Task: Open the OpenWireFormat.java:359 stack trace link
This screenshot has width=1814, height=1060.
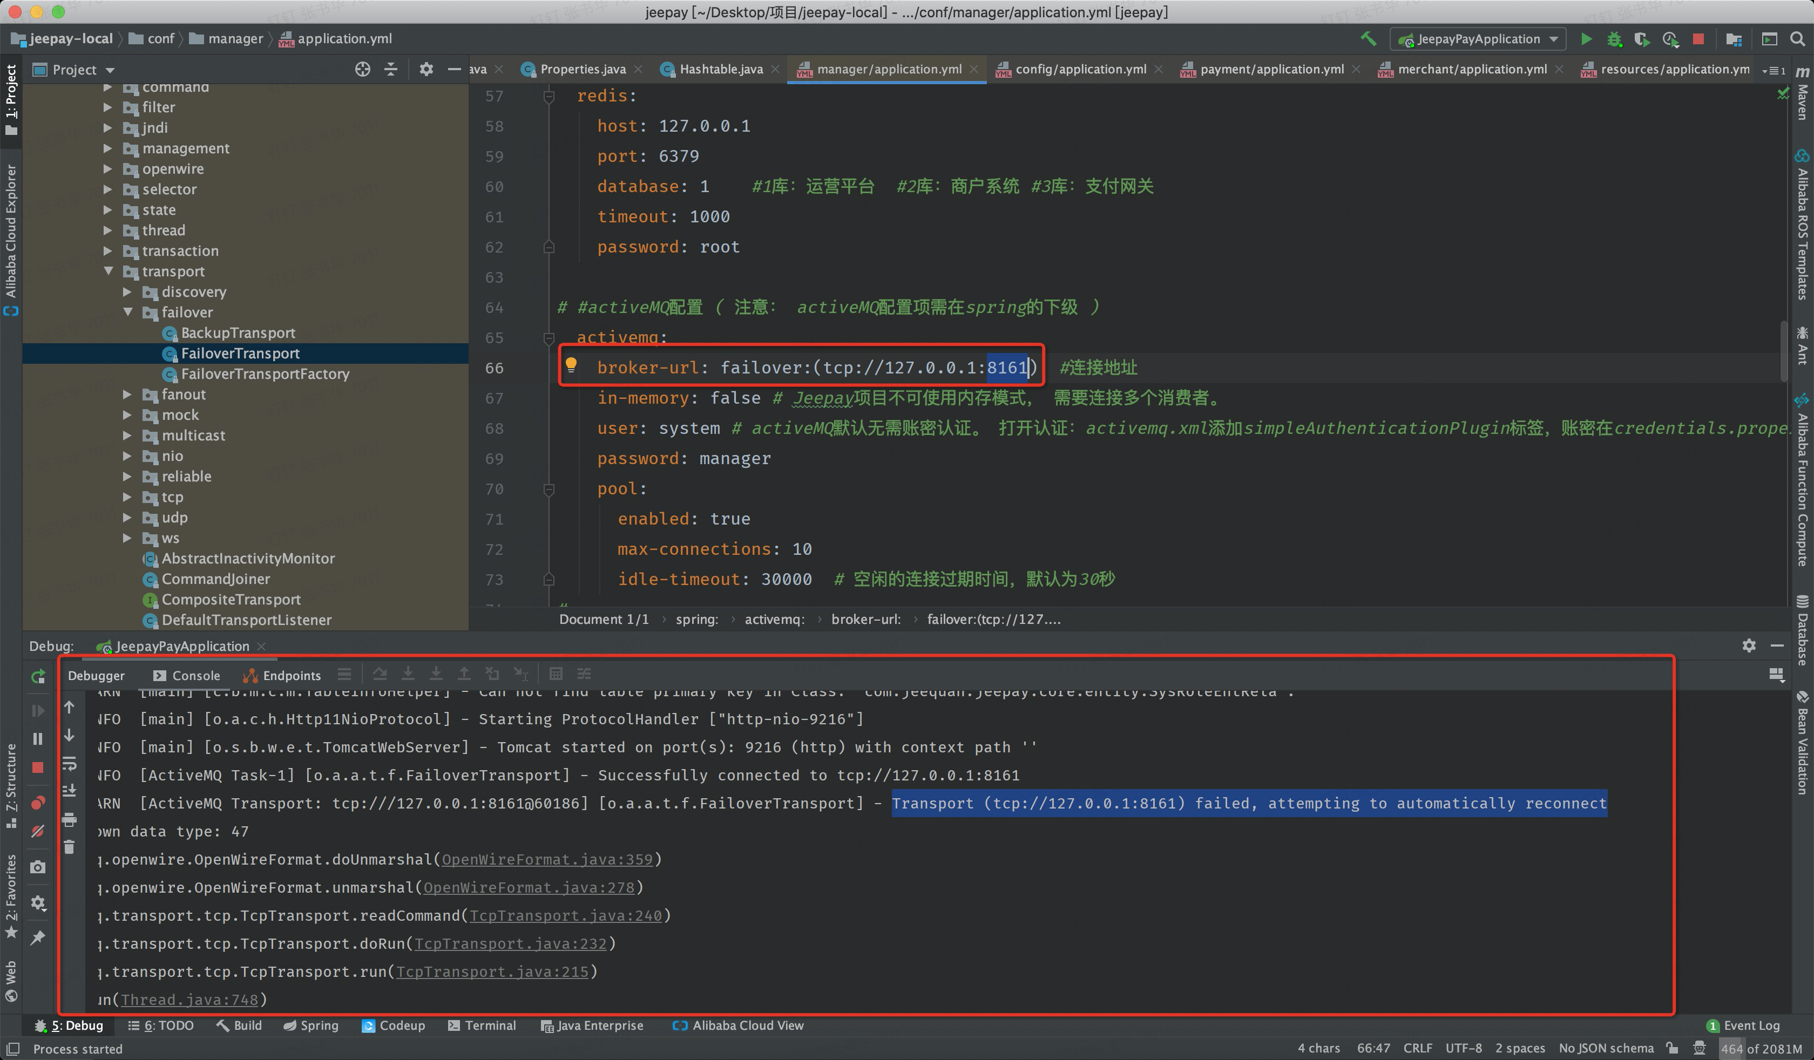Action: click(x=546, y=859)
